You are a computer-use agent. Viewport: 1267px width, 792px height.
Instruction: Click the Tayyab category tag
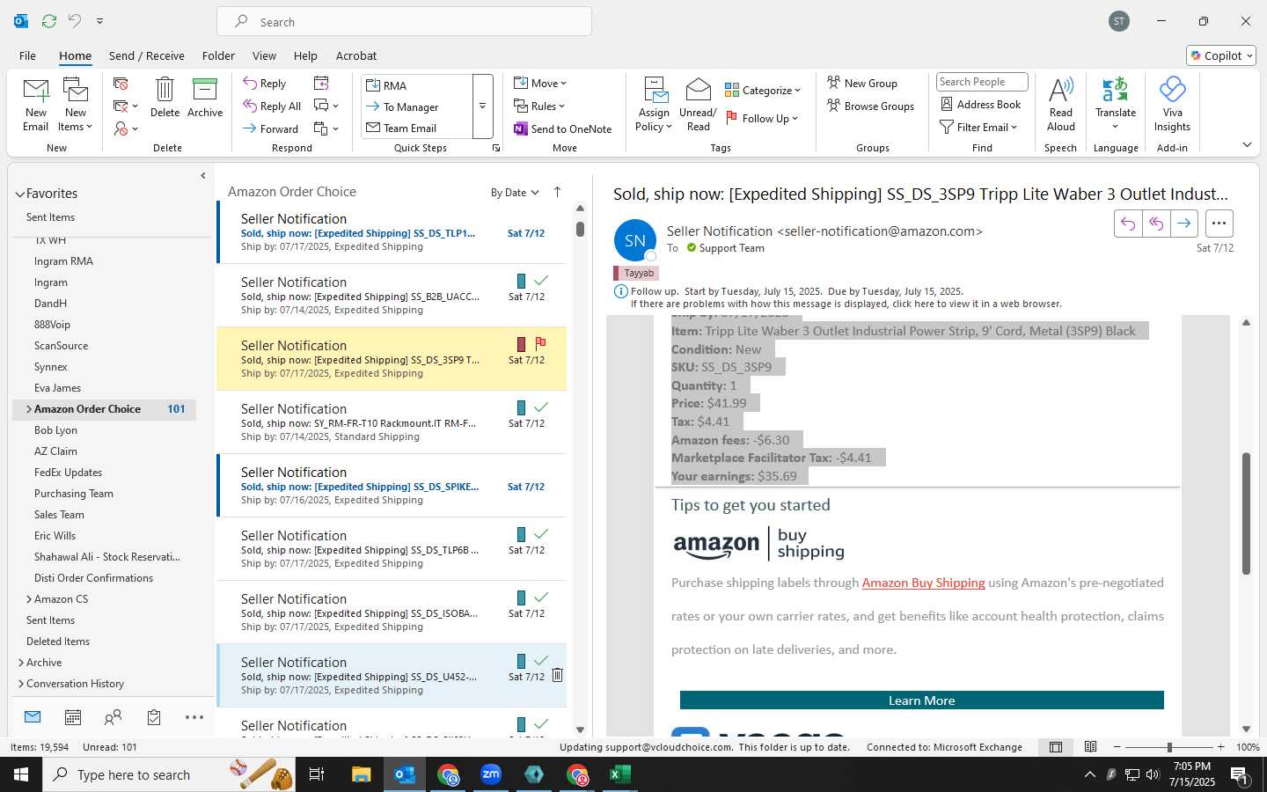click(638, 274)
